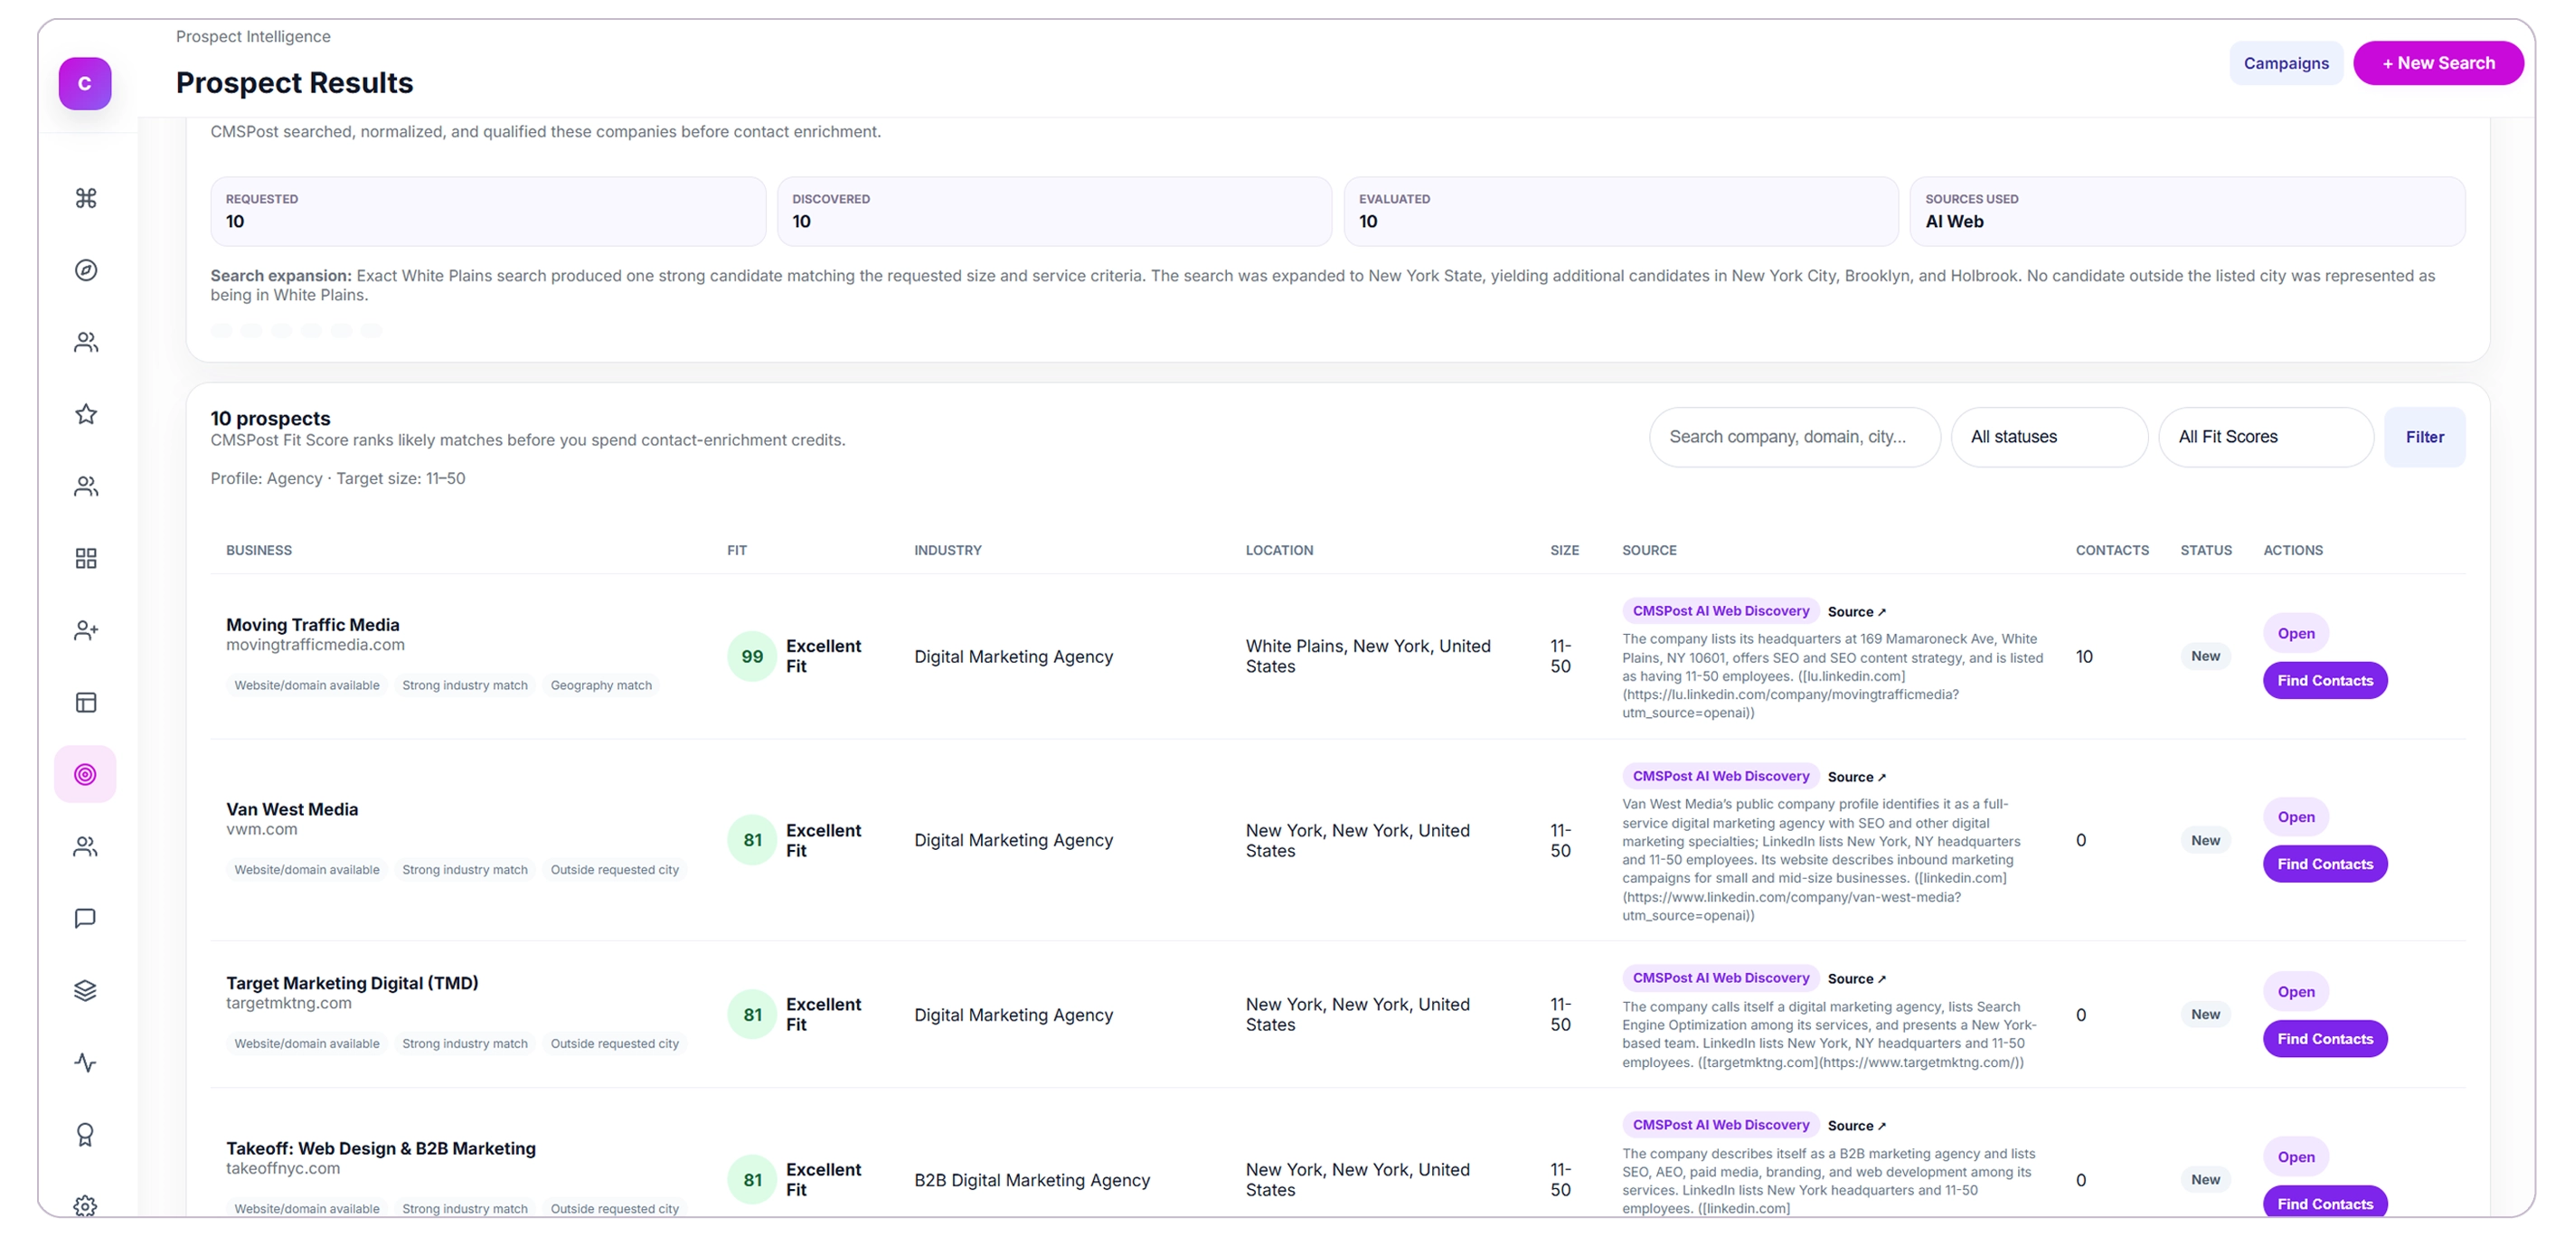The width and height of the screenshot is (2574, 1237).
Task: Click the FIT column header
Action: pyautogui.click(x=737, y=551)
